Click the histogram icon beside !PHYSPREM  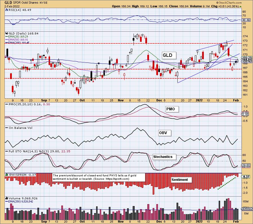pyautogui.click(x=7, y=175)
